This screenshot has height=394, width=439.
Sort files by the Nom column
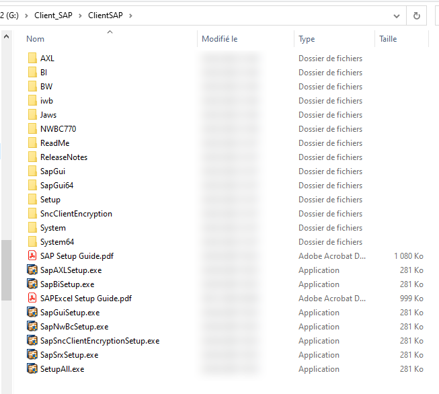(x=35, y=39)
